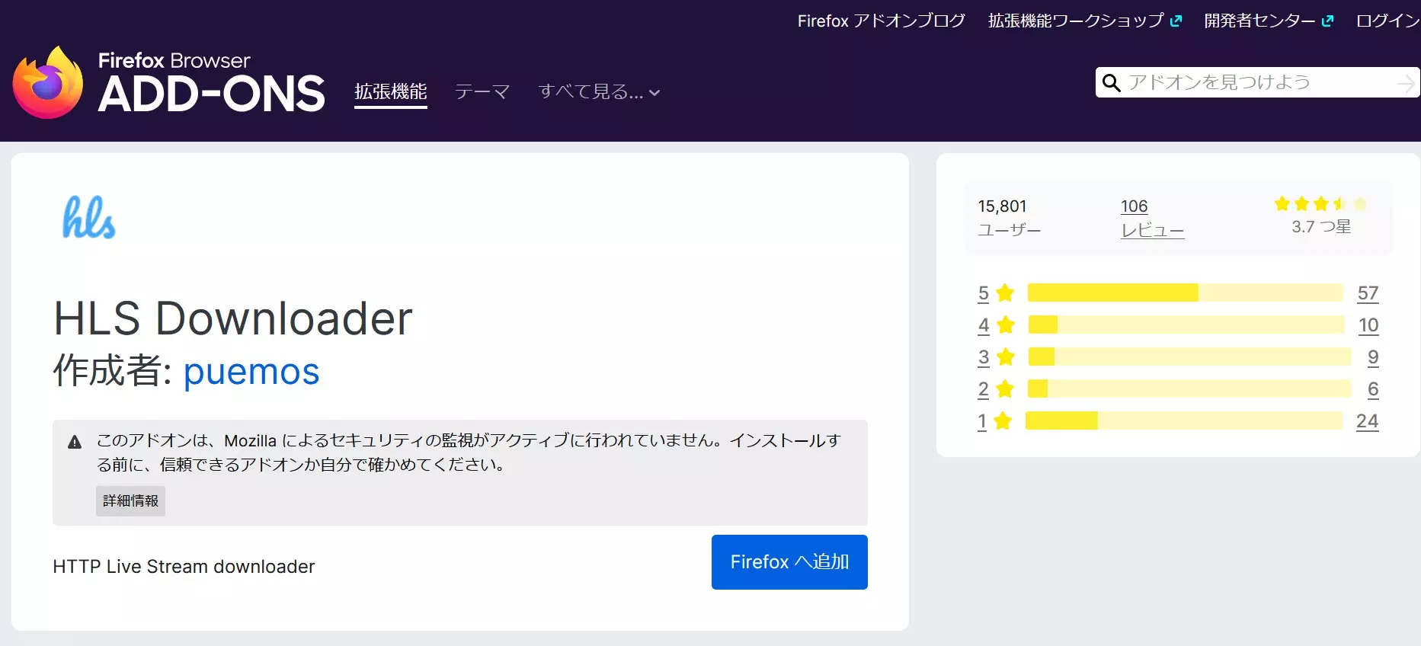Screen dimensions: 1421x646
Task: Click the external-link icon after 拡張機能ワークショップ
Action: [x=1176, y=21]
